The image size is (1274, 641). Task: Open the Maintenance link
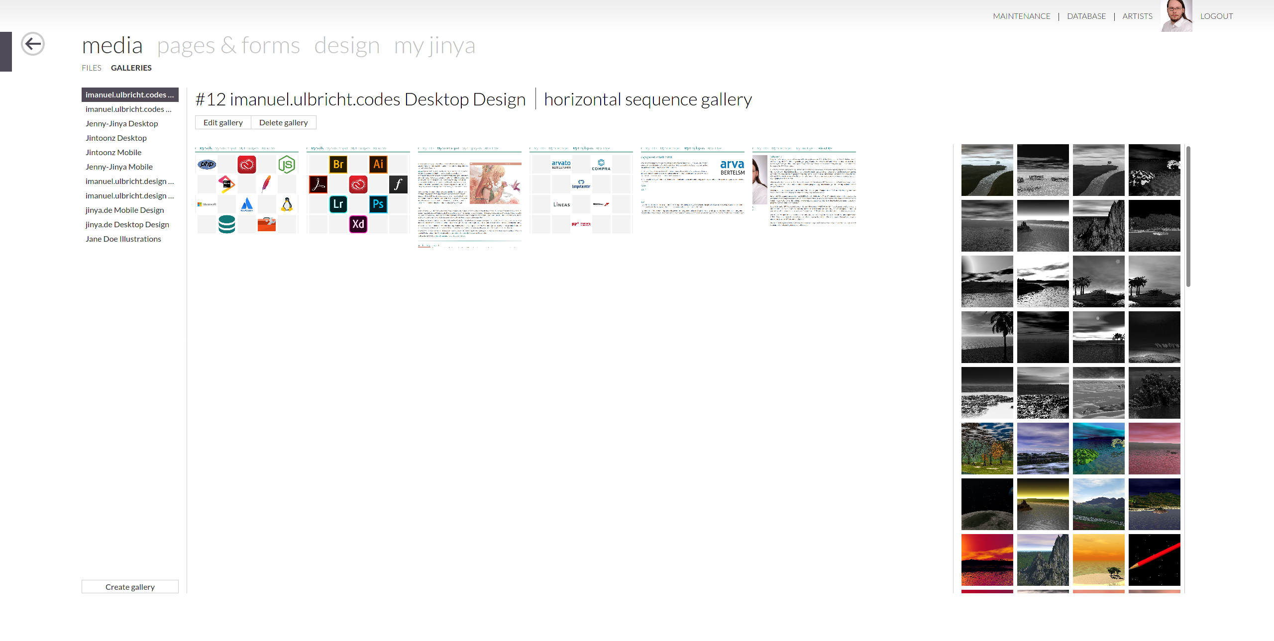point(1021,16)
